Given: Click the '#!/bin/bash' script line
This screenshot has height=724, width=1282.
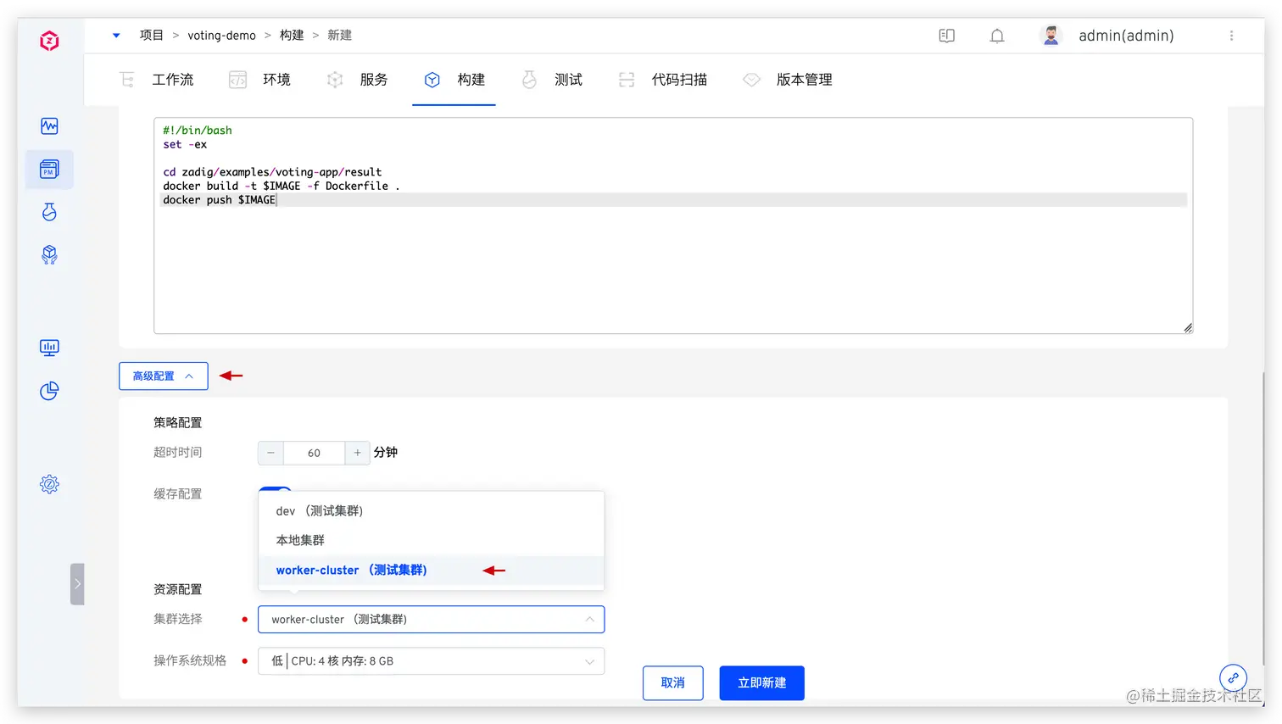Looking at the screenshot, I should click(x=197, y=131).
